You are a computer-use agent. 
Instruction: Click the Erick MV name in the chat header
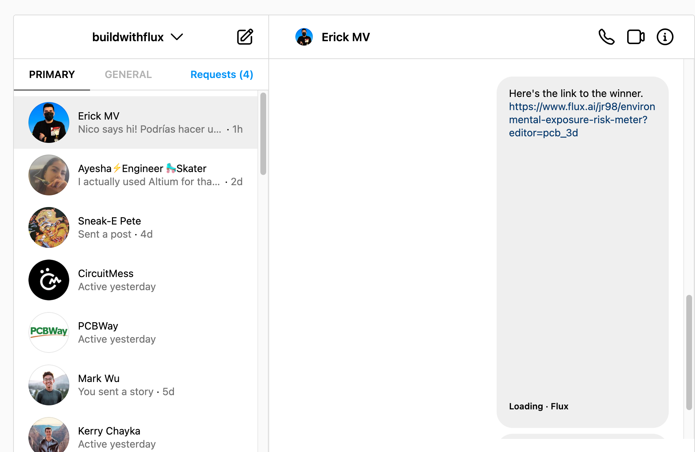(346, 37)
